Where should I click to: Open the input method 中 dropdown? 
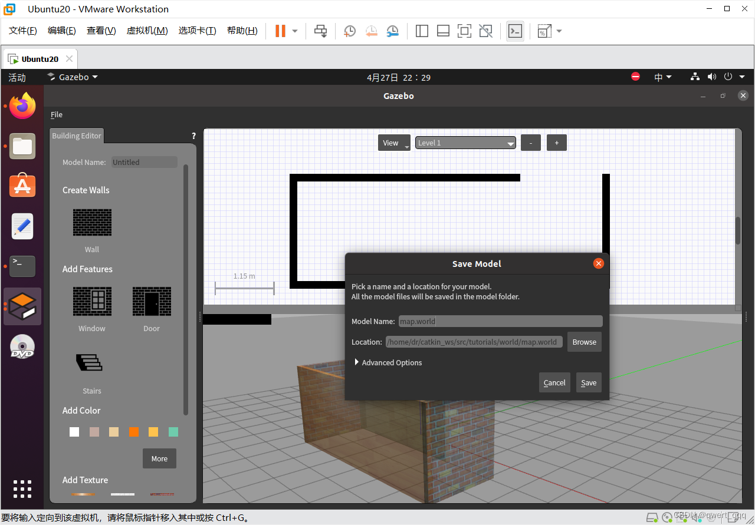[663, 77]
